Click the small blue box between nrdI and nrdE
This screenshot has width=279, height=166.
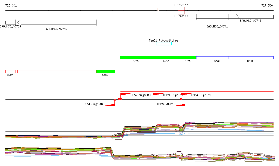pos(234,58)
